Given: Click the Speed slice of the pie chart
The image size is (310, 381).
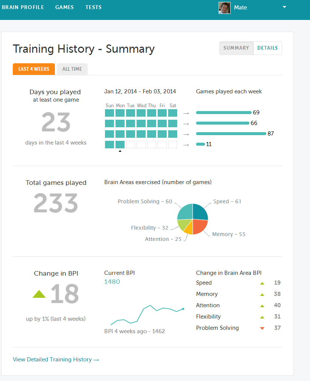Looking at the screenshot, I should click(x=199, y=212).
